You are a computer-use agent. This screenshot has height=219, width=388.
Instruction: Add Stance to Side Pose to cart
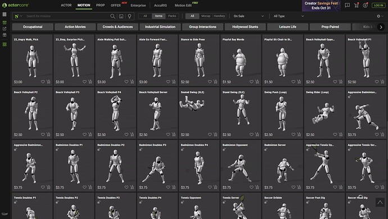tap(215, 82)
